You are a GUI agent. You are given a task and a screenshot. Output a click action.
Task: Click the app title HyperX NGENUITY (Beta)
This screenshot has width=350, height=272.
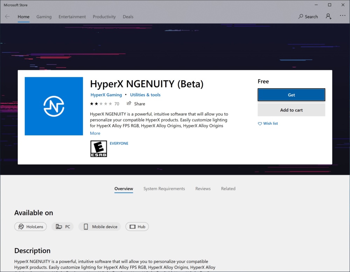[x=147, y=84]
